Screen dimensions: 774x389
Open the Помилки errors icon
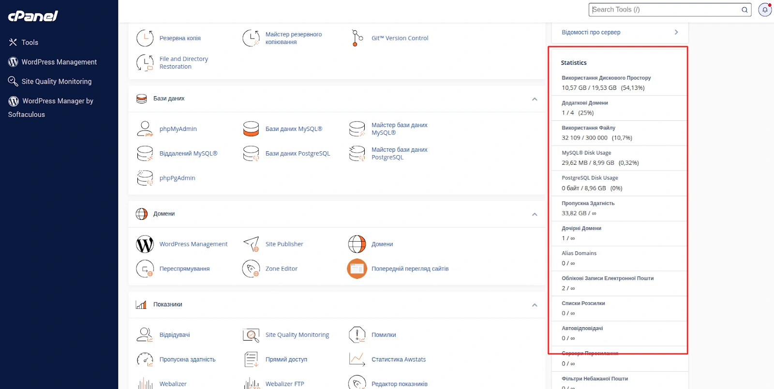pos(357,335)
